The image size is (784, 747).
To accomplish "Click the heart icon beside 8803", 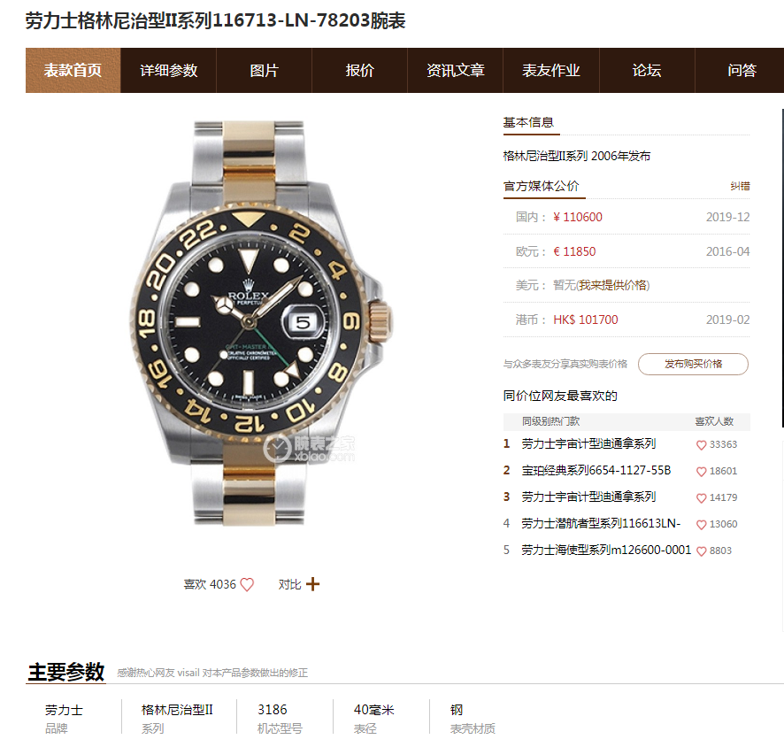I will [x=701, y=551].
